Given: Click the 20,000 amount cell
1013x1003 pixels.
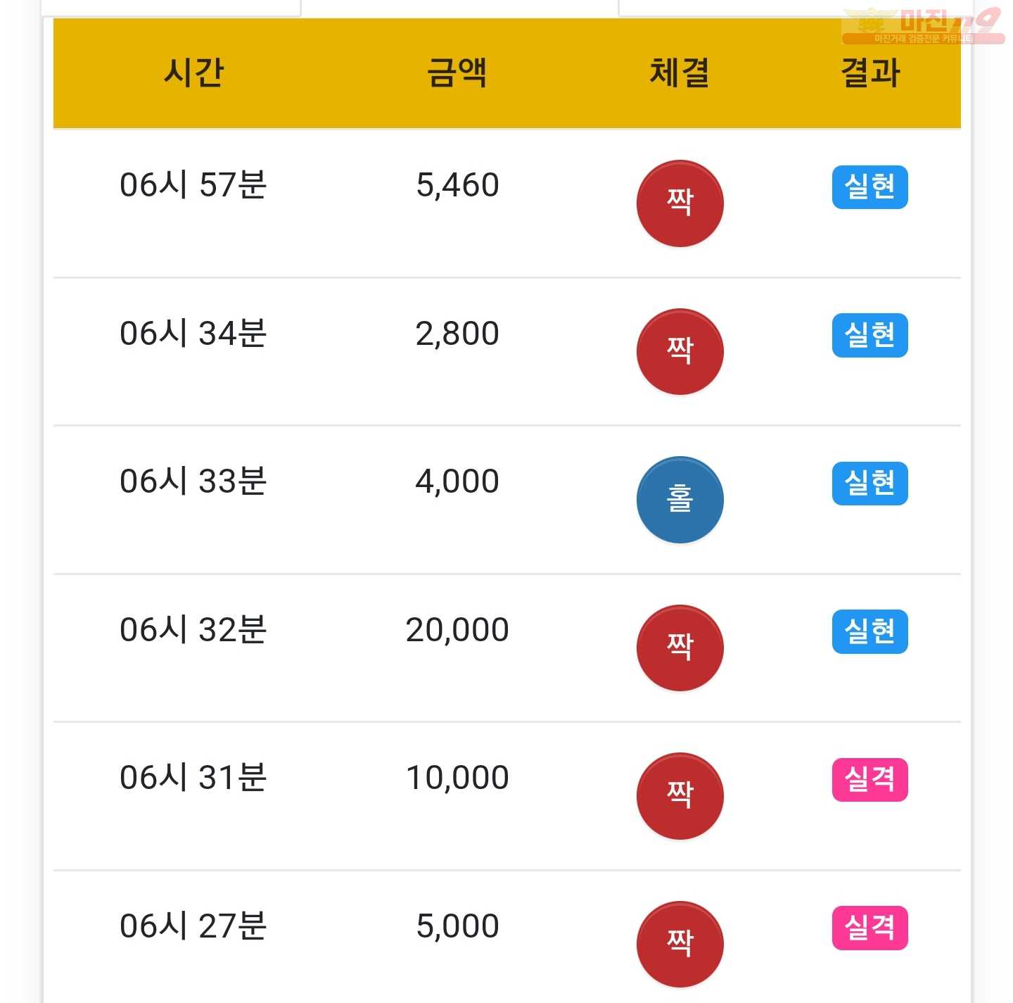Looking at the screenshot, I should [457, 629].
